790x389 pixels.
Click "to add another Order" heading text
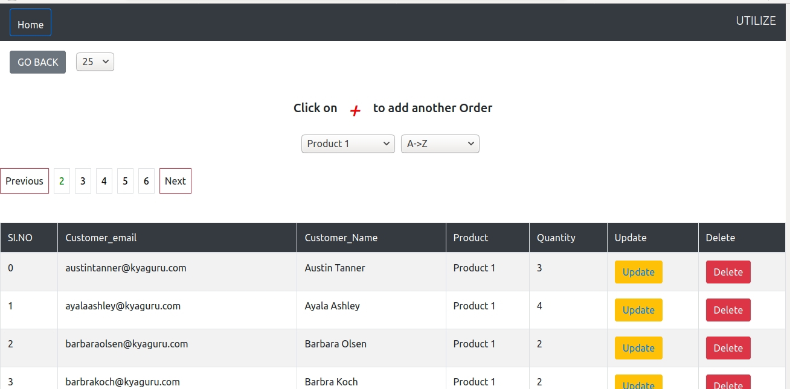coord(432,108)
